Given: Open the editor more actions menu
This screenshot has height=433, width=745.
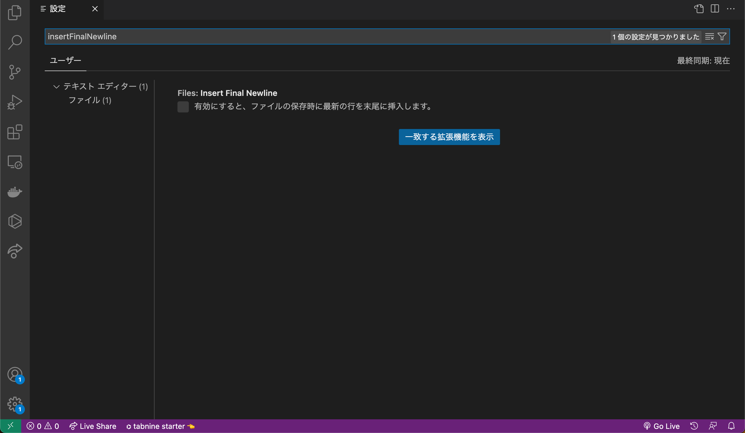Looking at the screenshot, I should click(731, 9).
